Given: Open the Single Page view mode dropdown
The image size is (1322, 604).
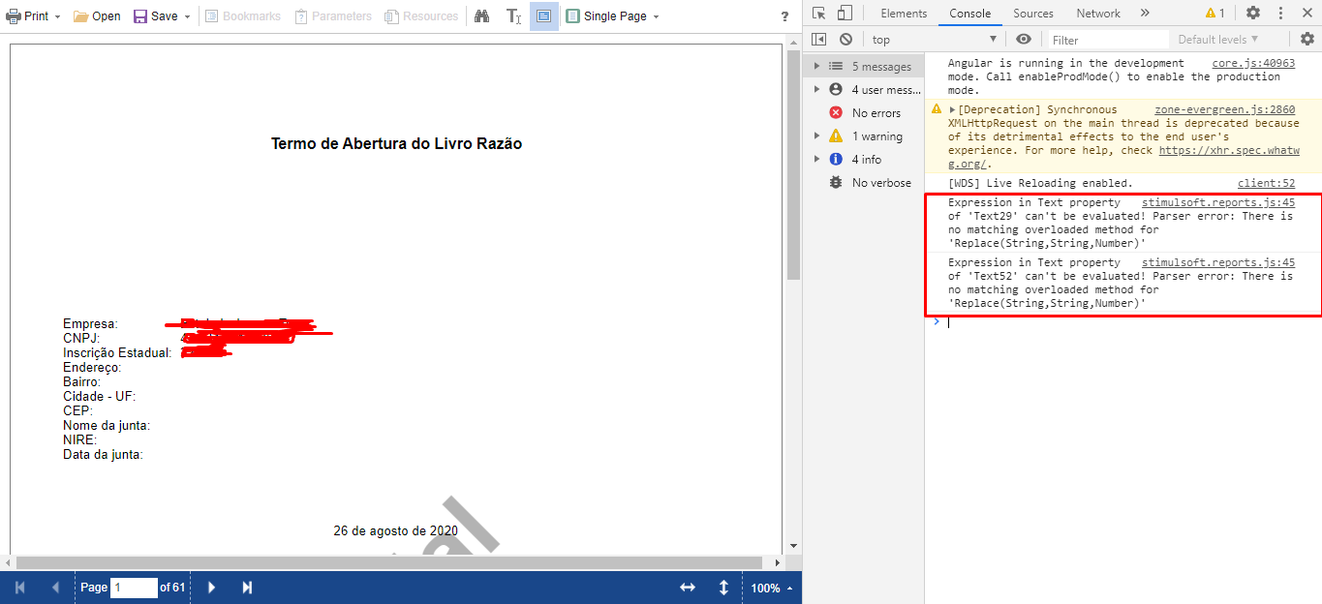Looking at the screenshot, I should pyautogui.click(x=613, y=16).
